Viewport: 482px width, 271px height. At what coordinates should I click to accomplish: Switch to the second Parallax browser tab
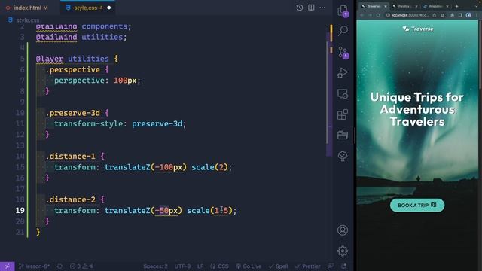(404, 6)
